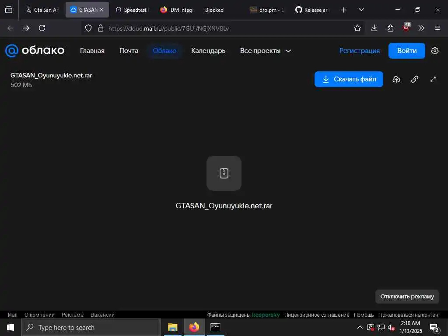The width and height of the screenshot is (448, 336).
Task: Show hidden system tray icons
Action: pyautogui.click(x=360, y=327)
